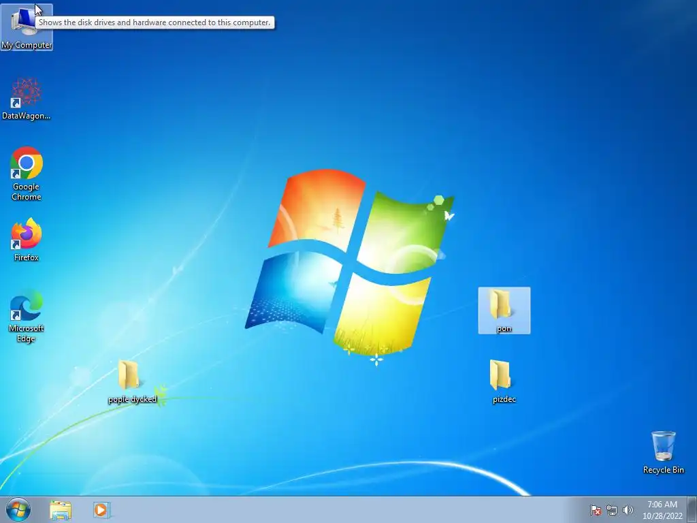Select the Firefox desktop shortcut

click(27, 239)
